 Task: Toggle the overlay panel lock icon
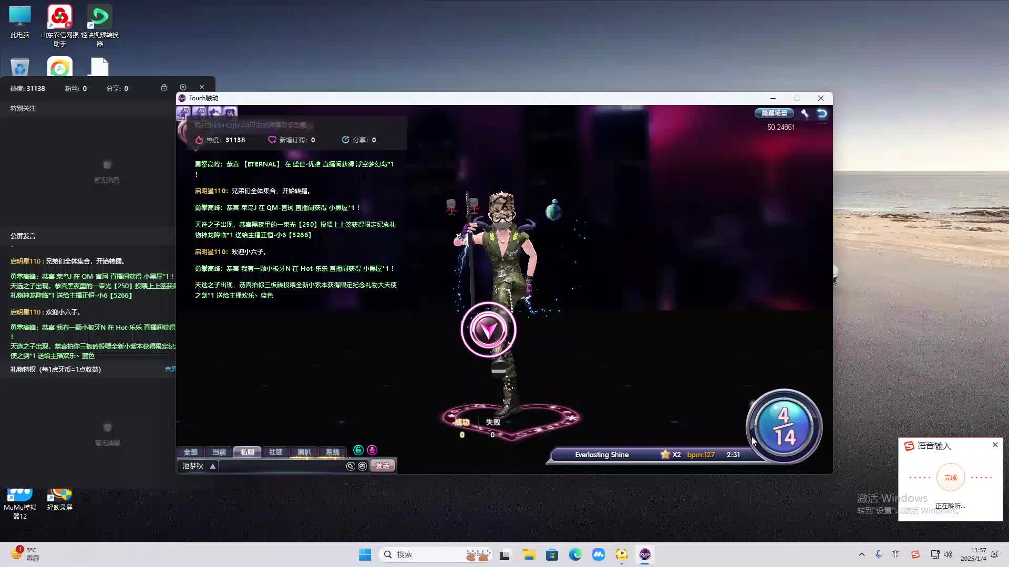[164, 87]
